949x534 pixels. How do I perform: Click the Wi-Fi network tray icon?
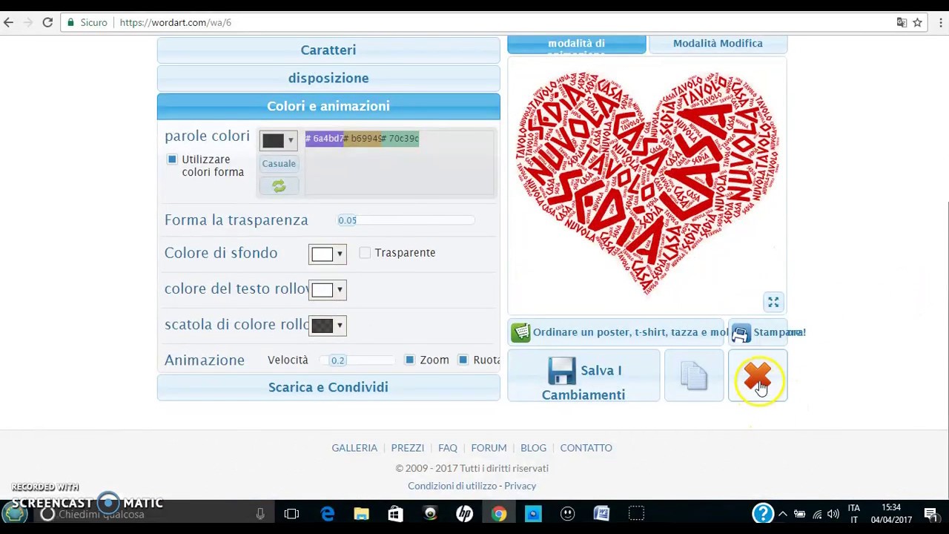coord(817,514)
